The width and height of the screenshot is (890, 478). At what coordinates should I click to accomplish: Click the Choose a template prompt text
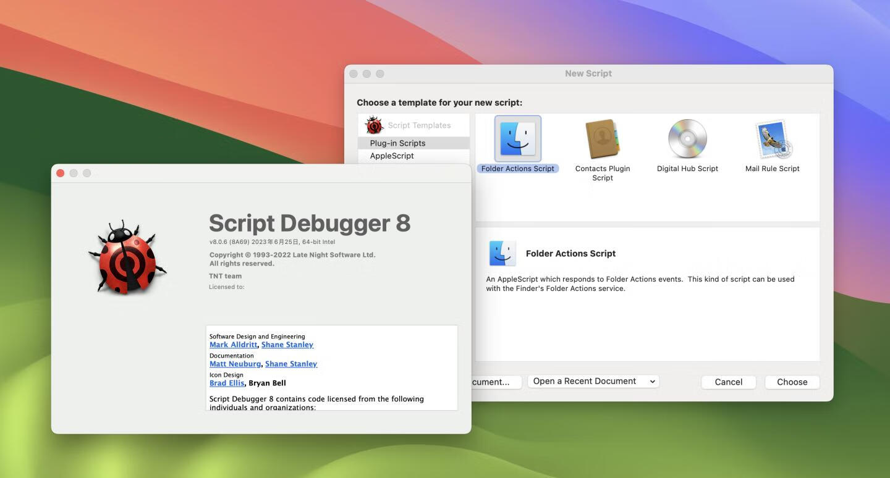pyautogui.click(x=439, y=103)
